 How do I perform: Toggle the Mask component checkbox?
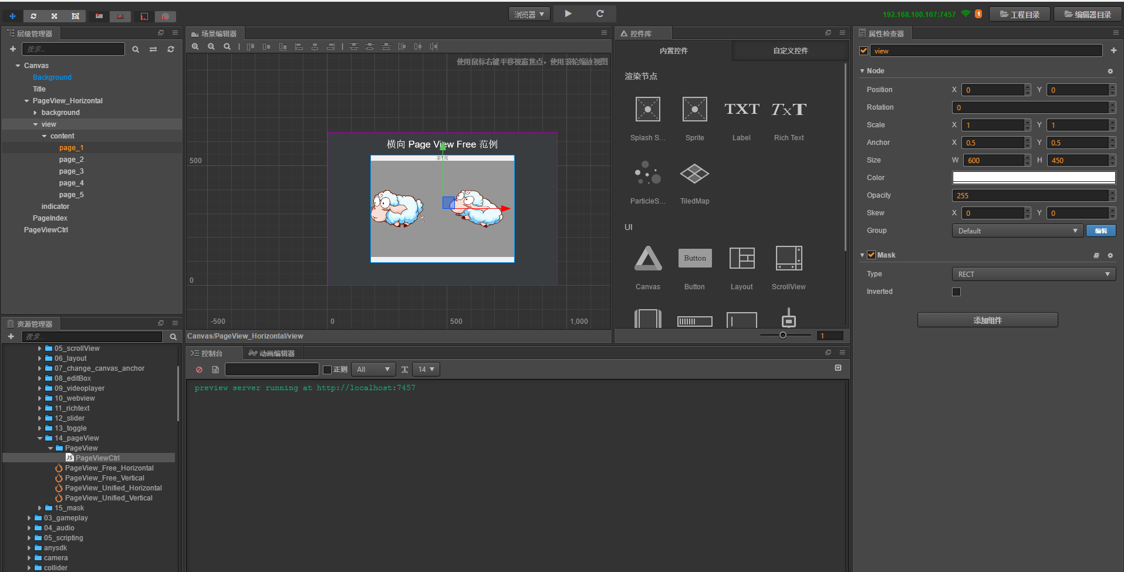click(871, 255)
